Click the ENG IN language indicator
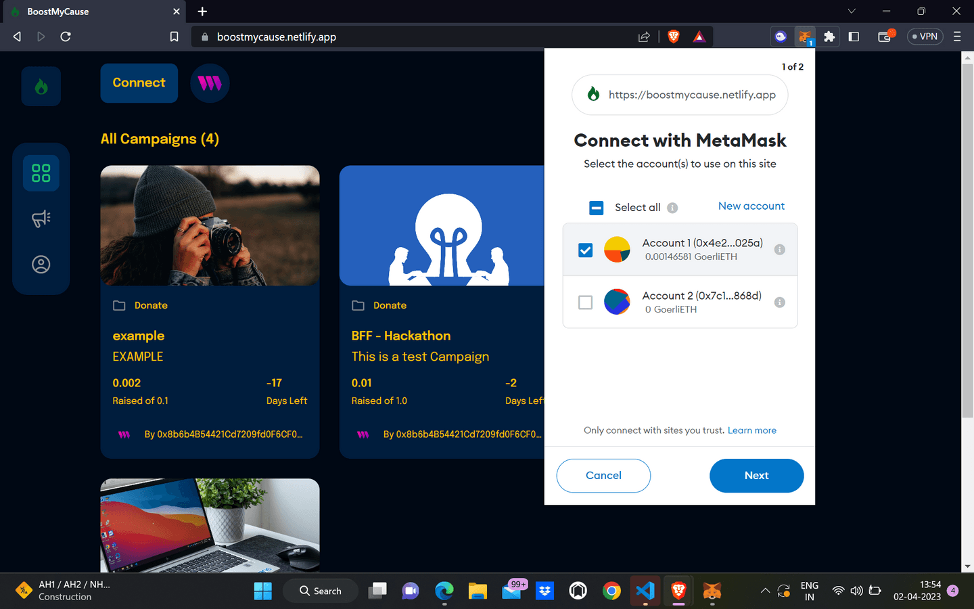This screenshot has height=609, width=974. coord(810,591)
